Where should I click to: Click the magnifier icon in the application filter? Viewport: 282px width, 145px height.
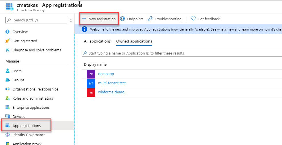pyautogui.click(x=85, y=53)
